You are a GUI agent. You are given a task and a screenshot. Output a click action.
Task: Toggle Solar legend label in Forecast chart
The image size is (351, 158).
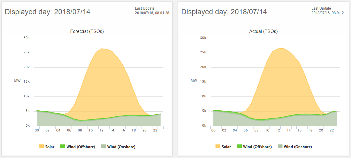(x=49, y=147)
